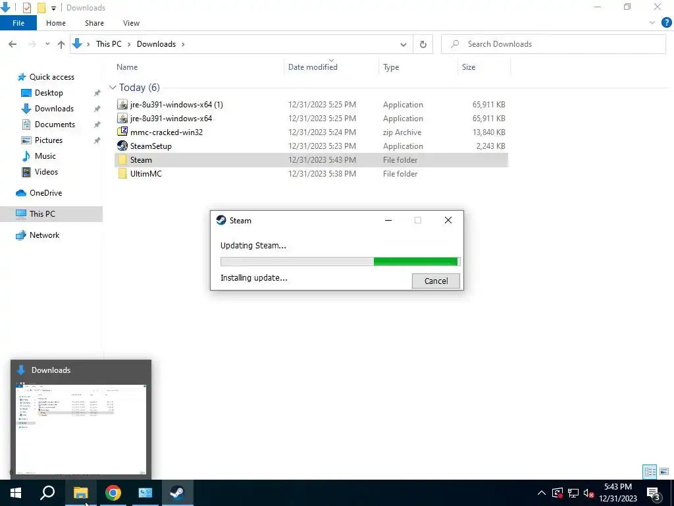This screenshot has width=674, height=506.
Task: Expand the address bar history dropdown
Action: pos(403,44)
